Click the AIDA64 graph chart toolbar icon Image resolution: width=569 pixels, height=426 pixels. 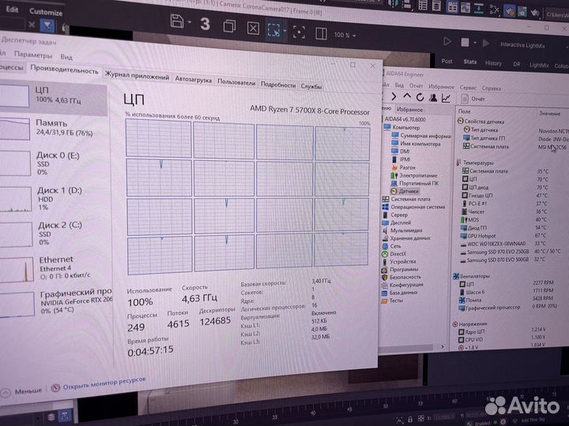(447, 98)
